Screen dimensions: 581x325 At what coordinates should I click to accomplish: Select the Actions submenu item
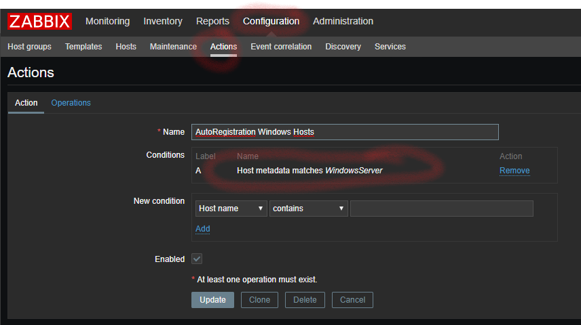[x=223, y=47]
